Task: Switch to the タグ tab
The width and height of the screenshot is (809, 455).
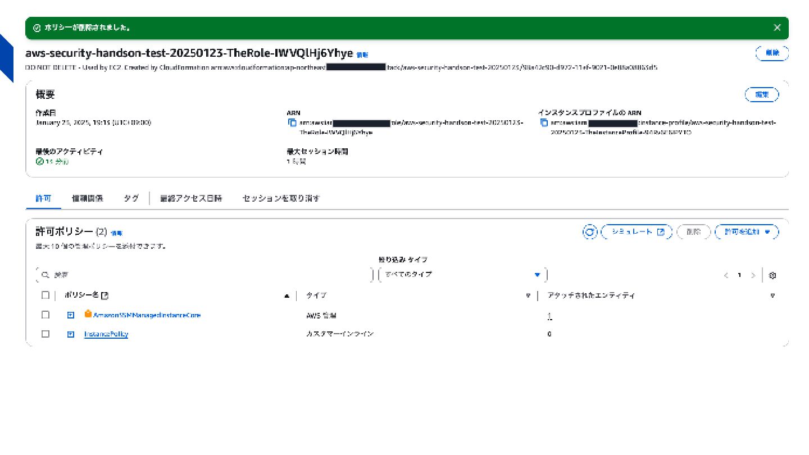Action: 131,198
